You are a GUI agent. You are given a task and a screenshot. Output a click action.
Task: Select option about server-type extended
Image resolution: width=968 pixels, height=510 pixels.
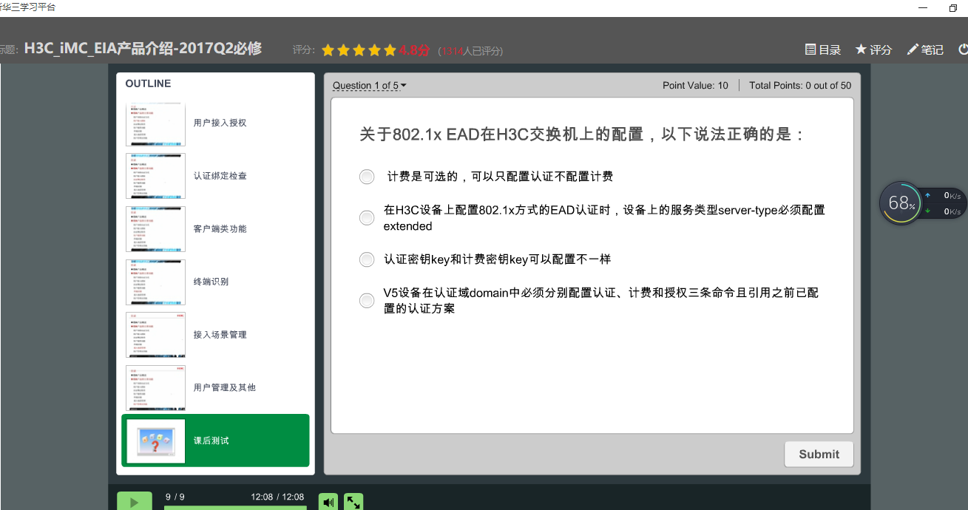point(367,218)
